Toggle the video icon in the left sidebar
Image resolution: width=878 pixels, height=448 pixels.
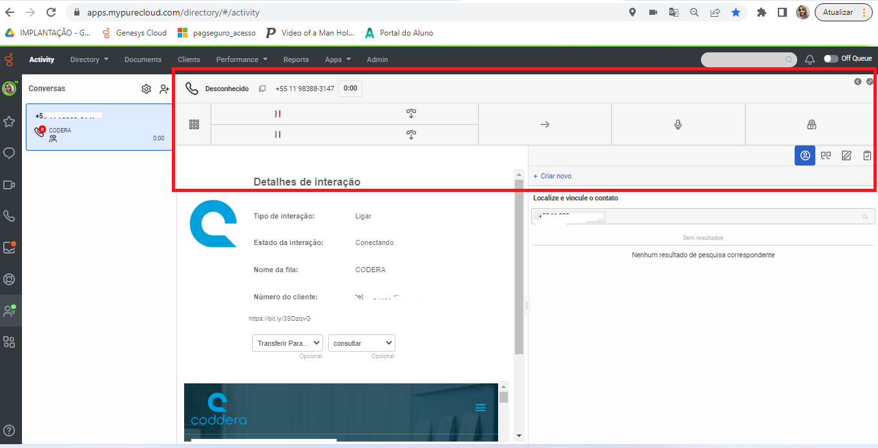[x=10, y=185]
